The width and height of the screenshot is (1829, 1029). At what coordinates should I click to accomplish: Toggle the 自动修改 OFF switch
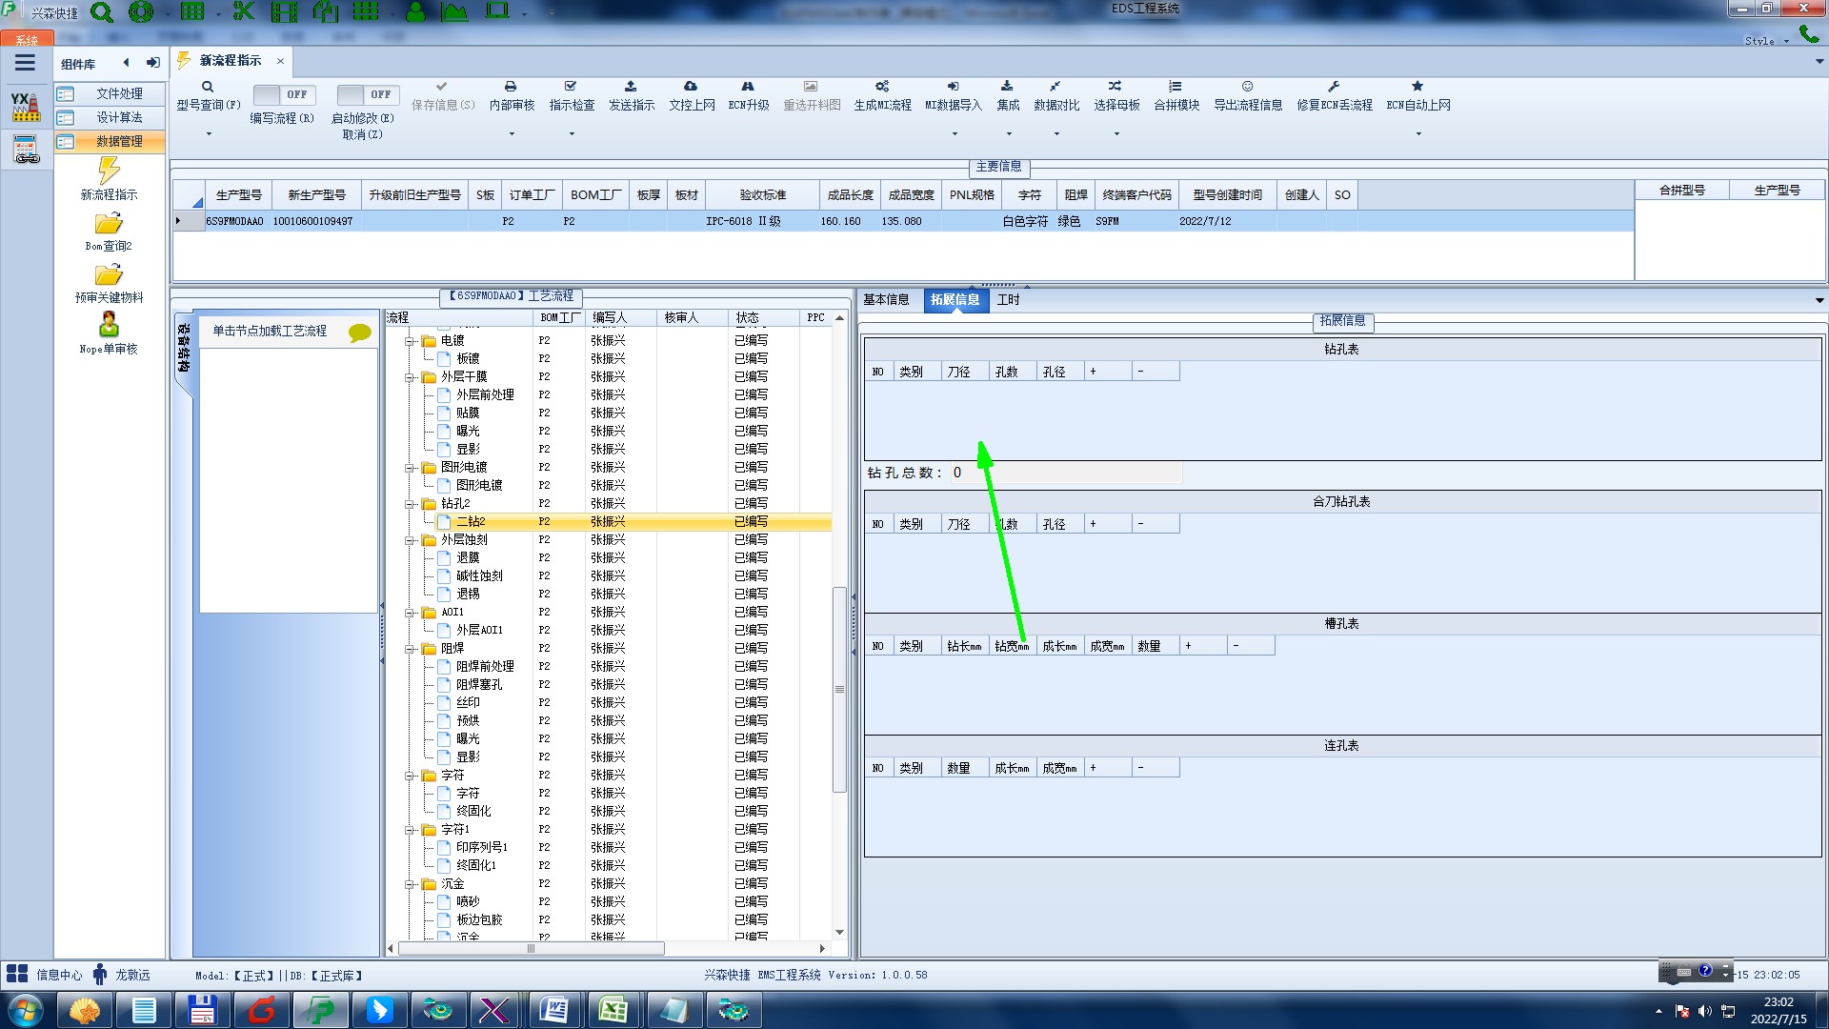366,94
